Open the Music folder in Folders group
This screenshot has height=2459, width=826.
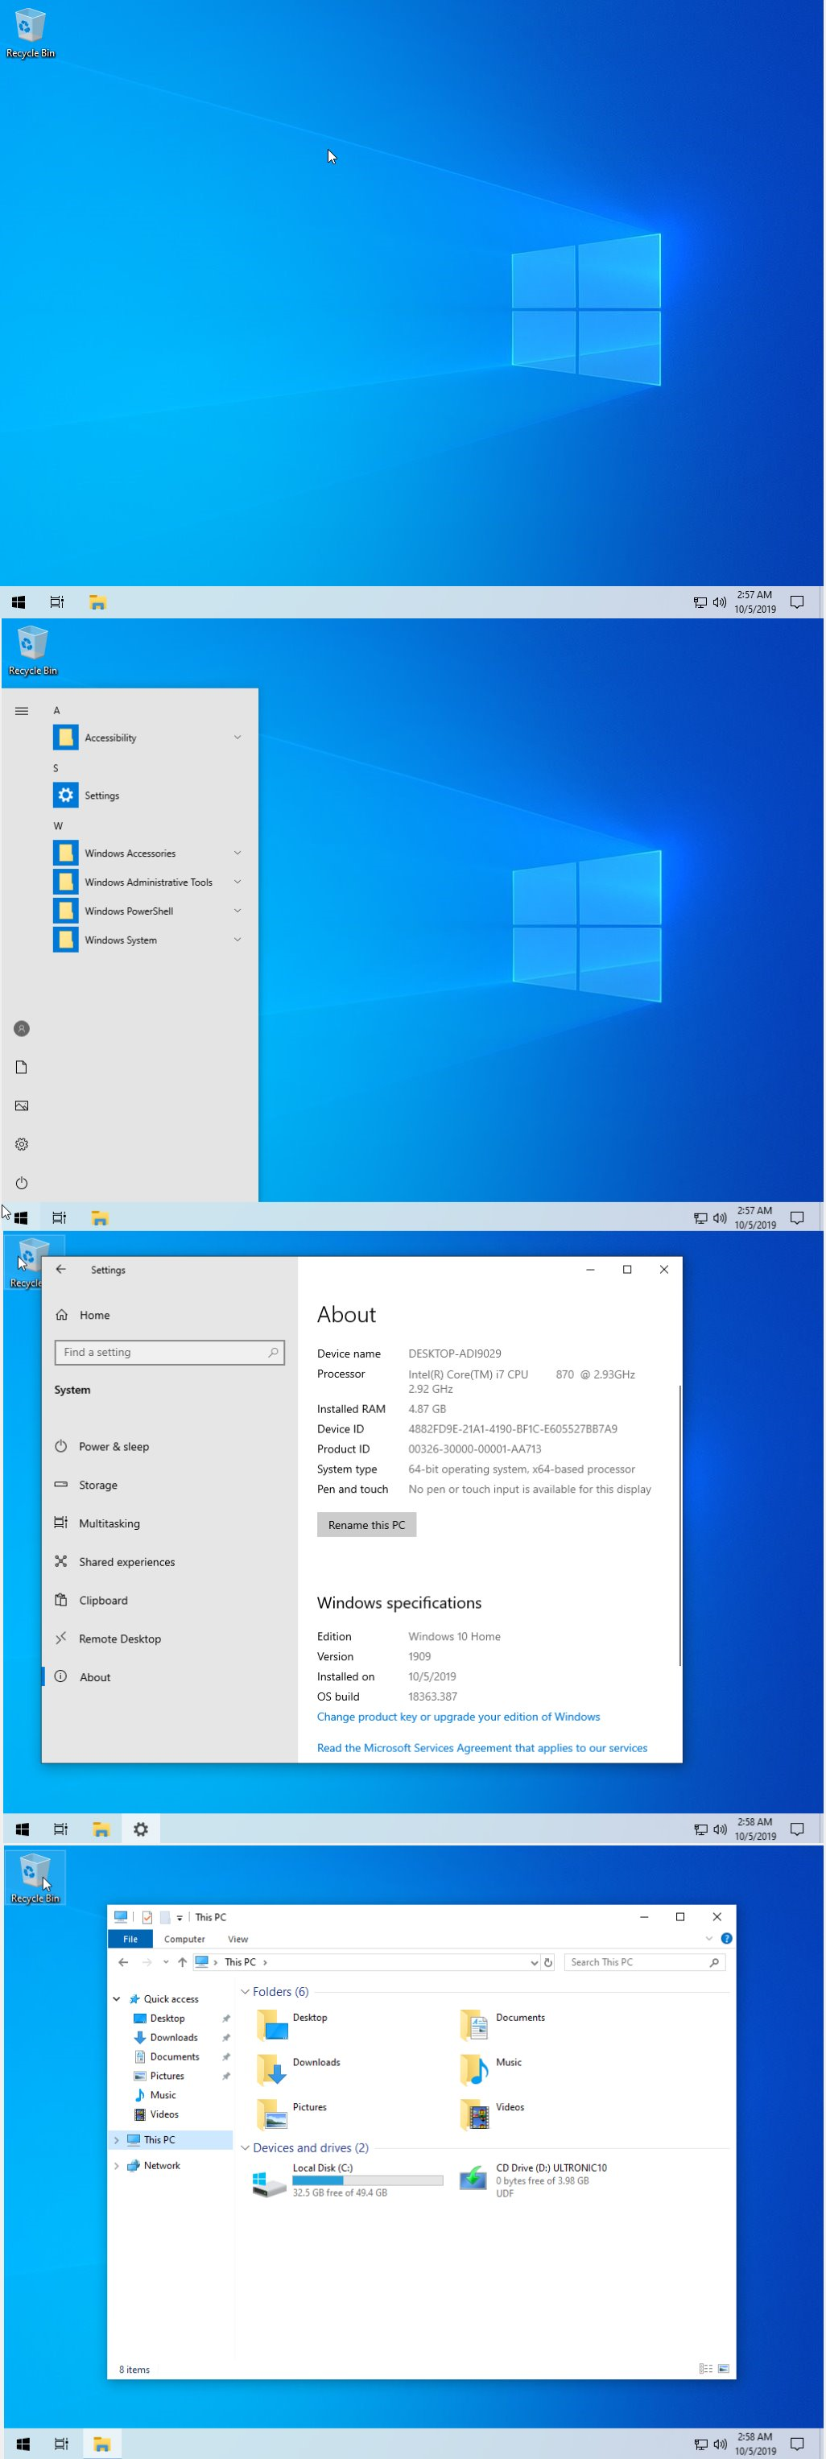[492, 2068]
